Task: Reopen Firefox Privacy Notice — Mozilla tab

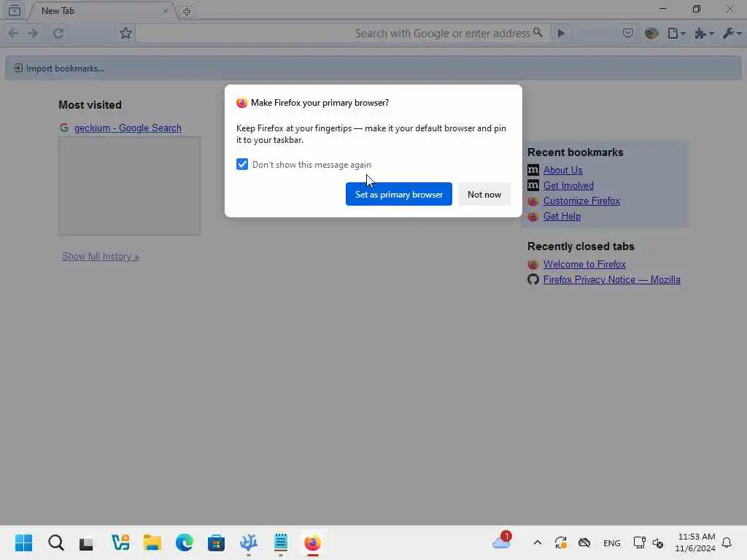Action: [612, 279]
